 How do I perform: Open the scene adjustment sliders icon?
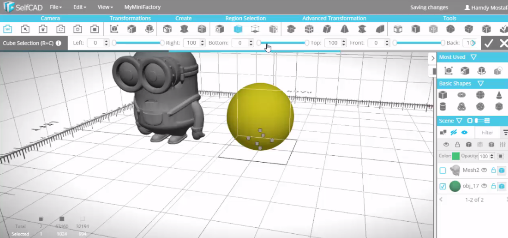tap(503, 145)
